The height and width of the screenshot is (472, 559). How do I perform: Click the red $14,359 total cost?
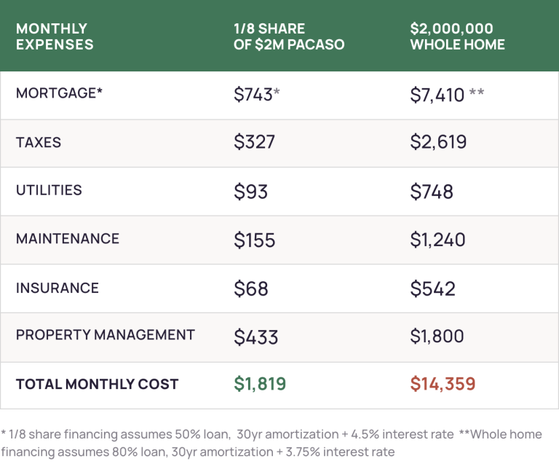coord(443,384)
